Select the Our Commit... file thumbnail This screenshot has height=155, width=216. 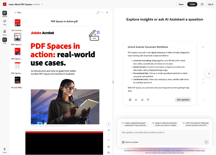point(18,23)
